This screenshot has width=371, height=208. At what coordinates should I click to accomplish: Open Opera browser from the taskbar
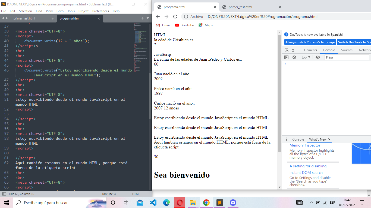pyautogui.click(x=180, y=203)
